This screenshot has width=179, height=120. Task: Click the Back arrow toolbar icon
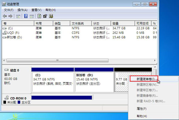coord(5,16)
